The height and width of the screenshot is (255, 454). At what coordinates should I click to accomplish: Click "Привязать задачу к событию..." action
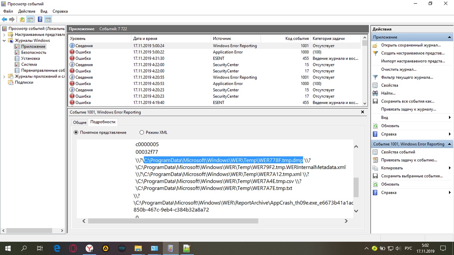click(x=409, y=160)
